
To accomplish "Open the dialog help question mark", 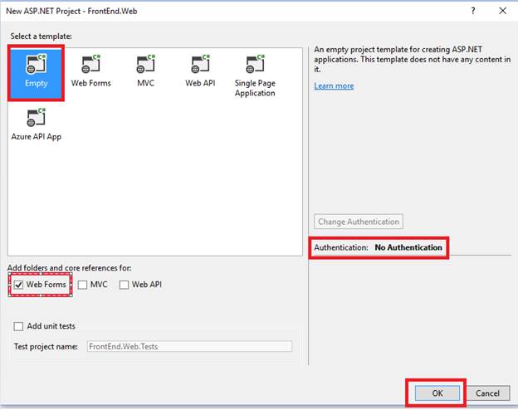I will coord(473,11).
